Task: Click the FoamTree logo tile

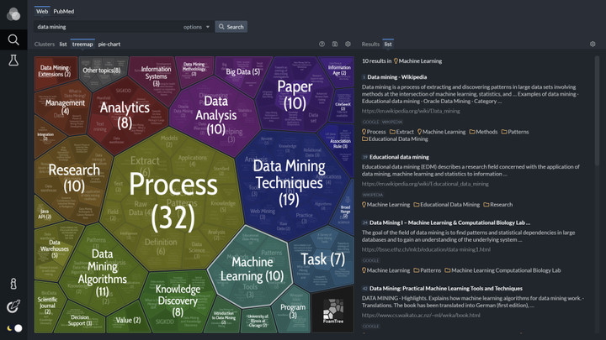Action: pos(332,310)
